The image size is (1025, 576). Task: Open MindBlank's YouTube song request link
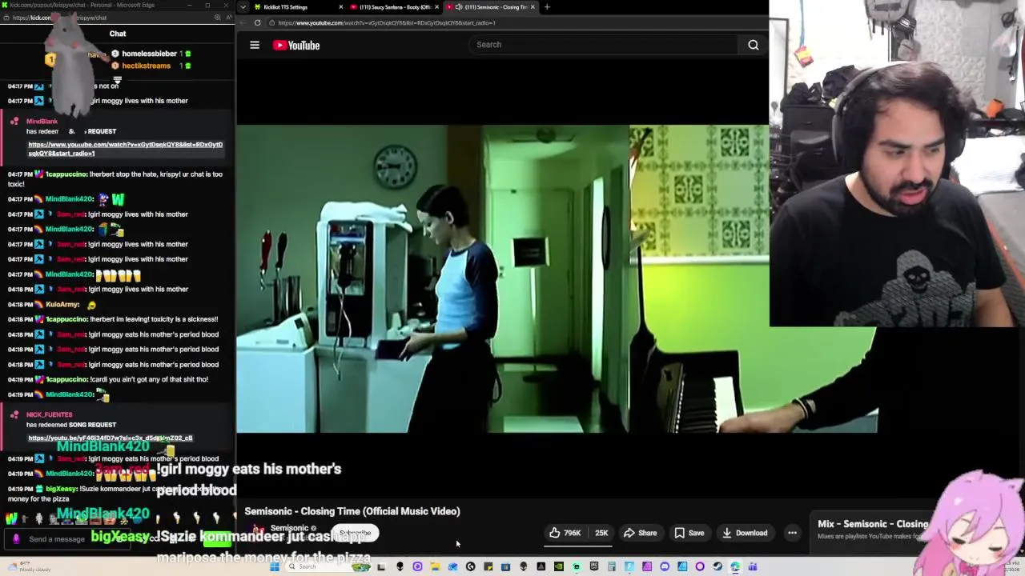pyautogui.click(x=126, y=149)
